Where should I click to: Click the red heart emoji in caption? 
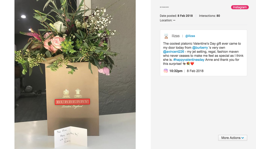pyautogui.click(x=192, y=64)
